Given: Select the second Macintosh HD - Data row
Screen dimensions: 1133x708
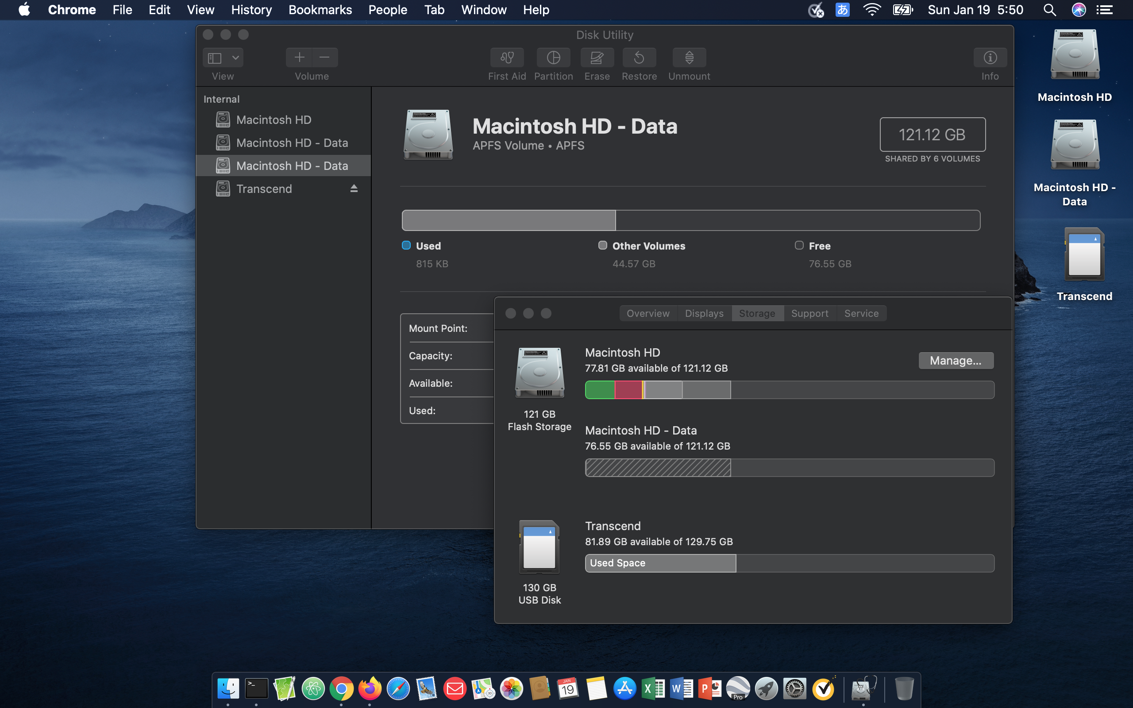Looking at the screenshot, I should point(284,166).
